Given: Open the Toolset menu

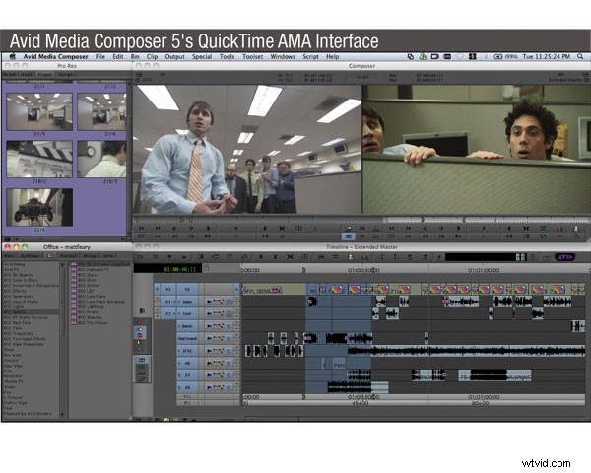Looking at the screenshot, I should click(x=252, y=56).
